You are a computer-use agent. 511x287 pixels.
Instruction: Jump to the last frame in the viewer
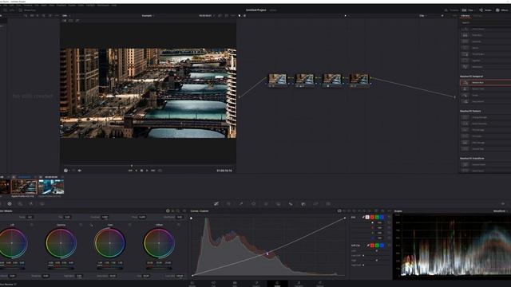point(153,171)
